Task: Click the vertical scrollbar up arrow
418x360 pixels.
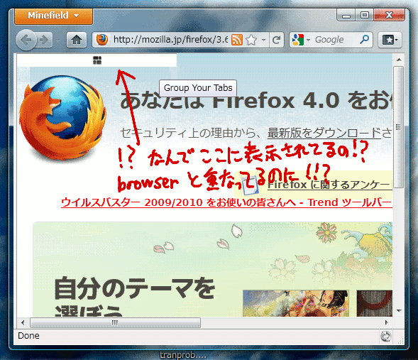Action: (399, 60)
